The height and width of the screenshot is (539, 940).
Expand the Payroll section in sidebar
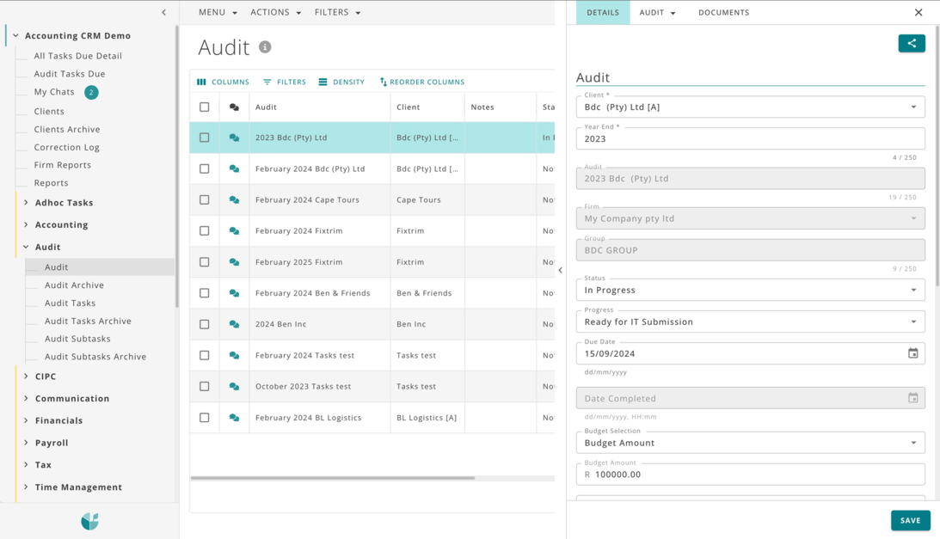pyautogui.click(x=52, y=443)
